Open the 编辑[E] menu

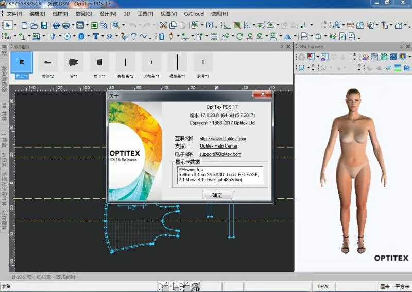[37, 14]
